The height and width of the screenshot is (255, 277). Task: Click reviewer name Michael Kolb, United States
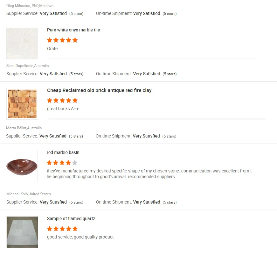click(x=29, y=194)
